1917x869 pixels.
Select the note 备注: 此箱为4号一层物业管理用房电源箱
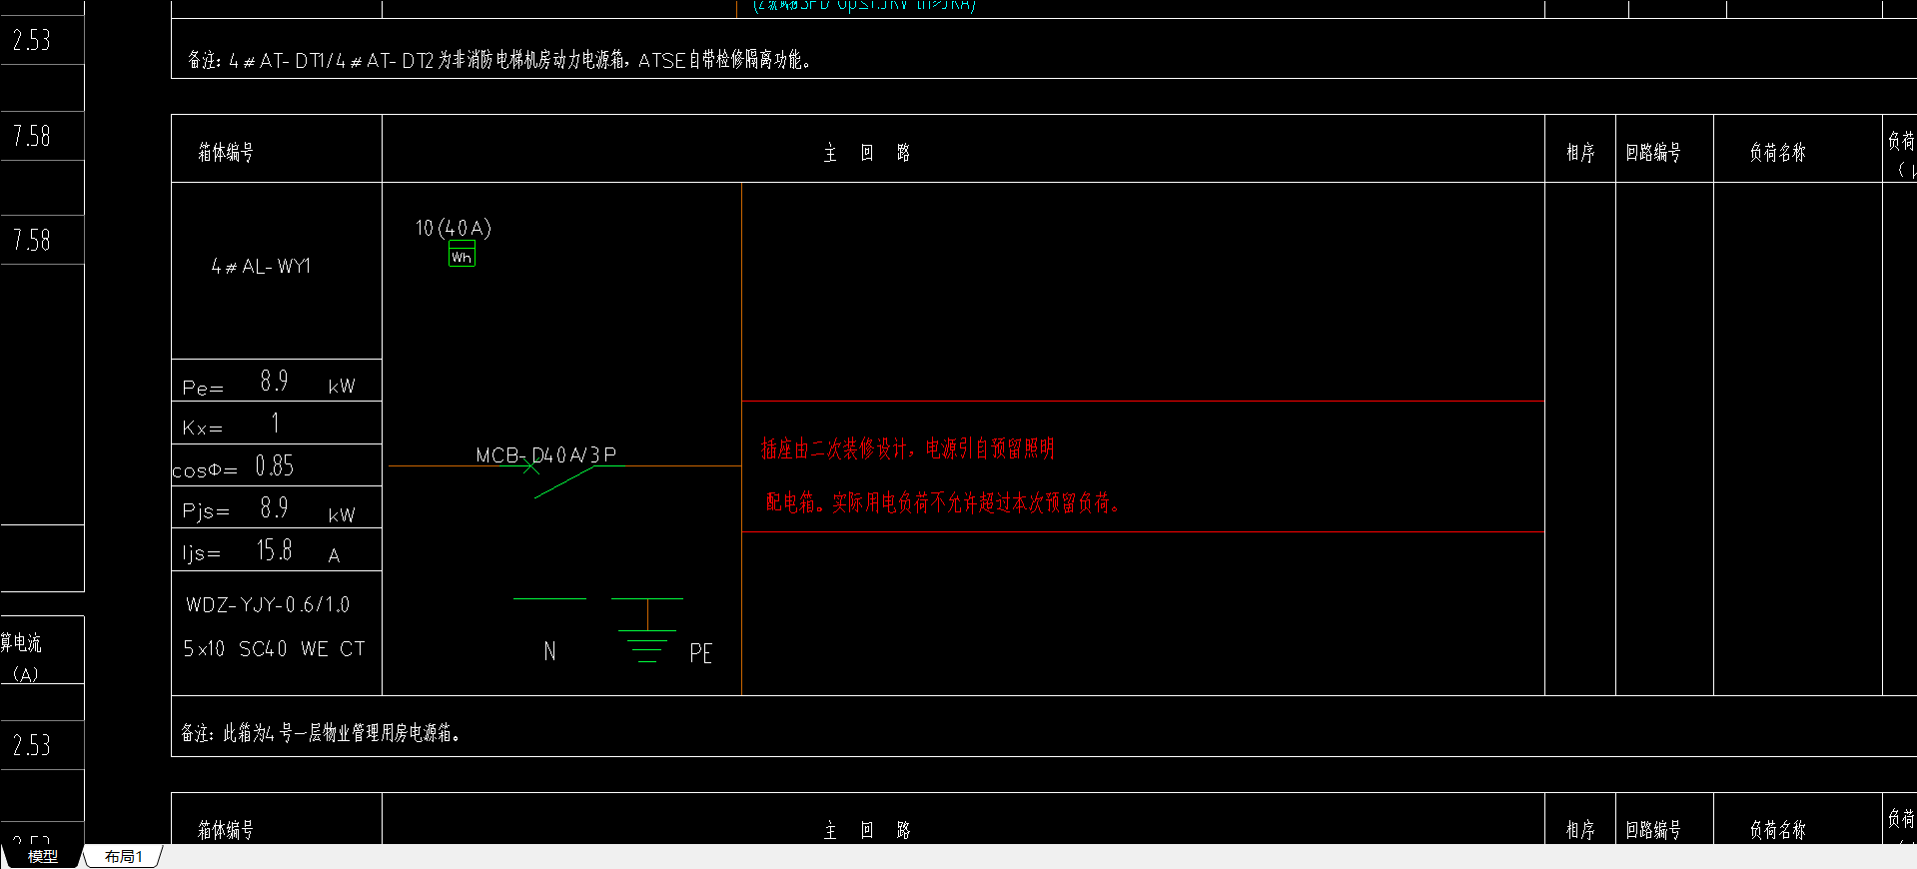(x=321, y=733)
